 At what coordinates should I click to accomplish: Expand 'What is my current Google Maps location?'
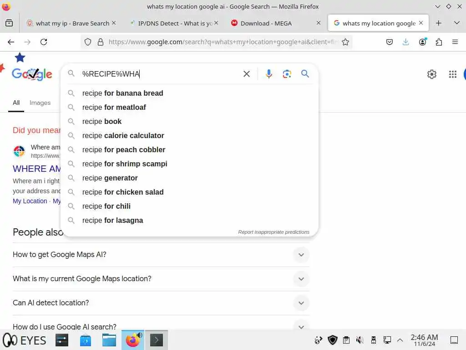point(161,279)
